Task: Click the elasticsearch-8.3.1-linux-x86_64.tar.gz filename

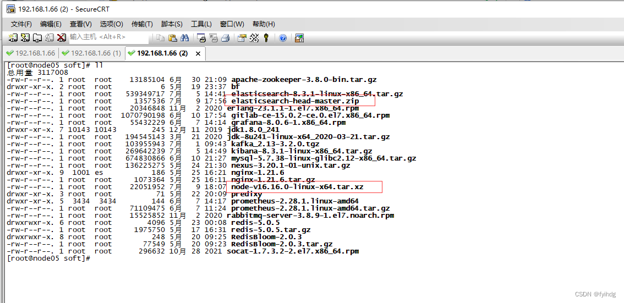Action: click(x=317, y=94)
